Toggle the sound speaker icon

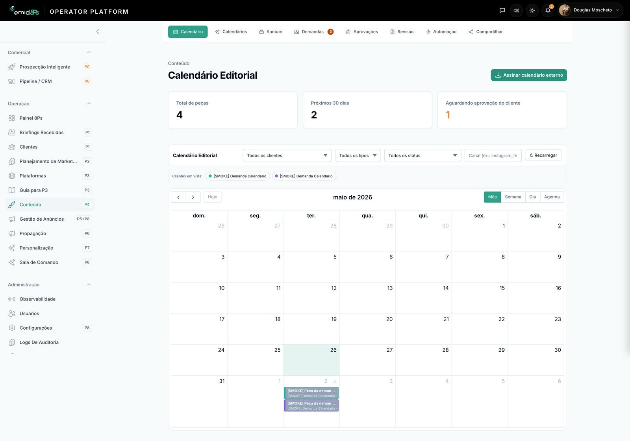(x=516, y=11)
